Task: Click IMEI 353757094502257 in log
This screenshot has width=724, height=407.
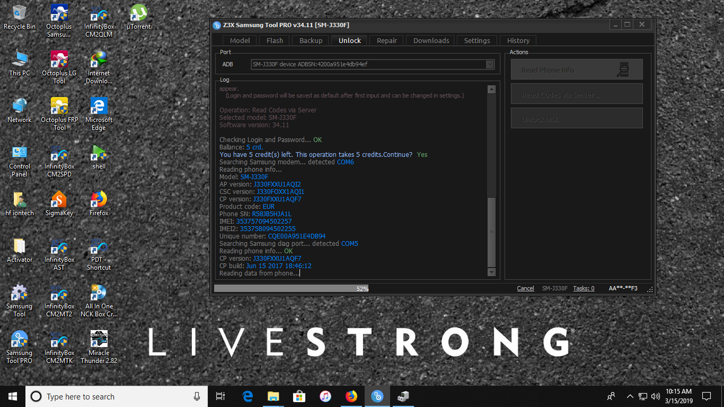Action: tap(264, 222)
